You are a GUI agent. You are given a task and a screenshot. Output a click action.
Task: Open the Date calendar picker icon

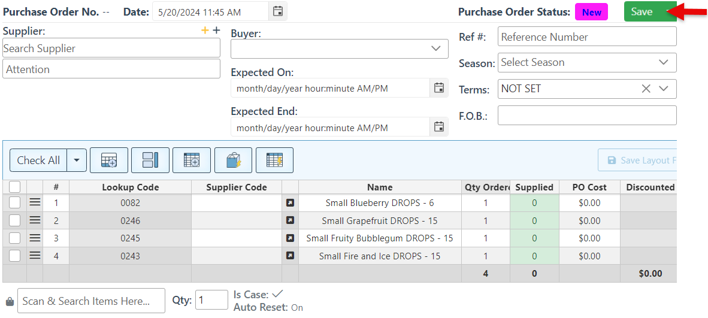278,11
